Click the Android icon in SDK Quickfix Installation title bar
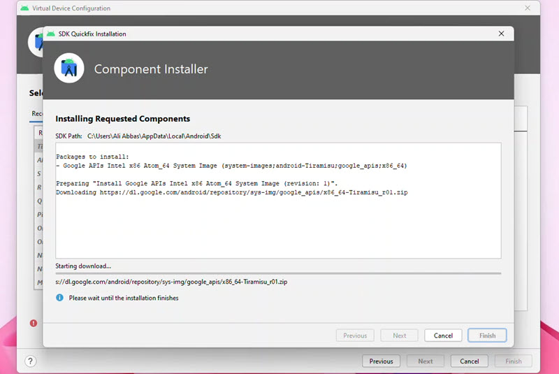Image resolution: width=559 pixels, height=374 pixels. click(51, 34)
